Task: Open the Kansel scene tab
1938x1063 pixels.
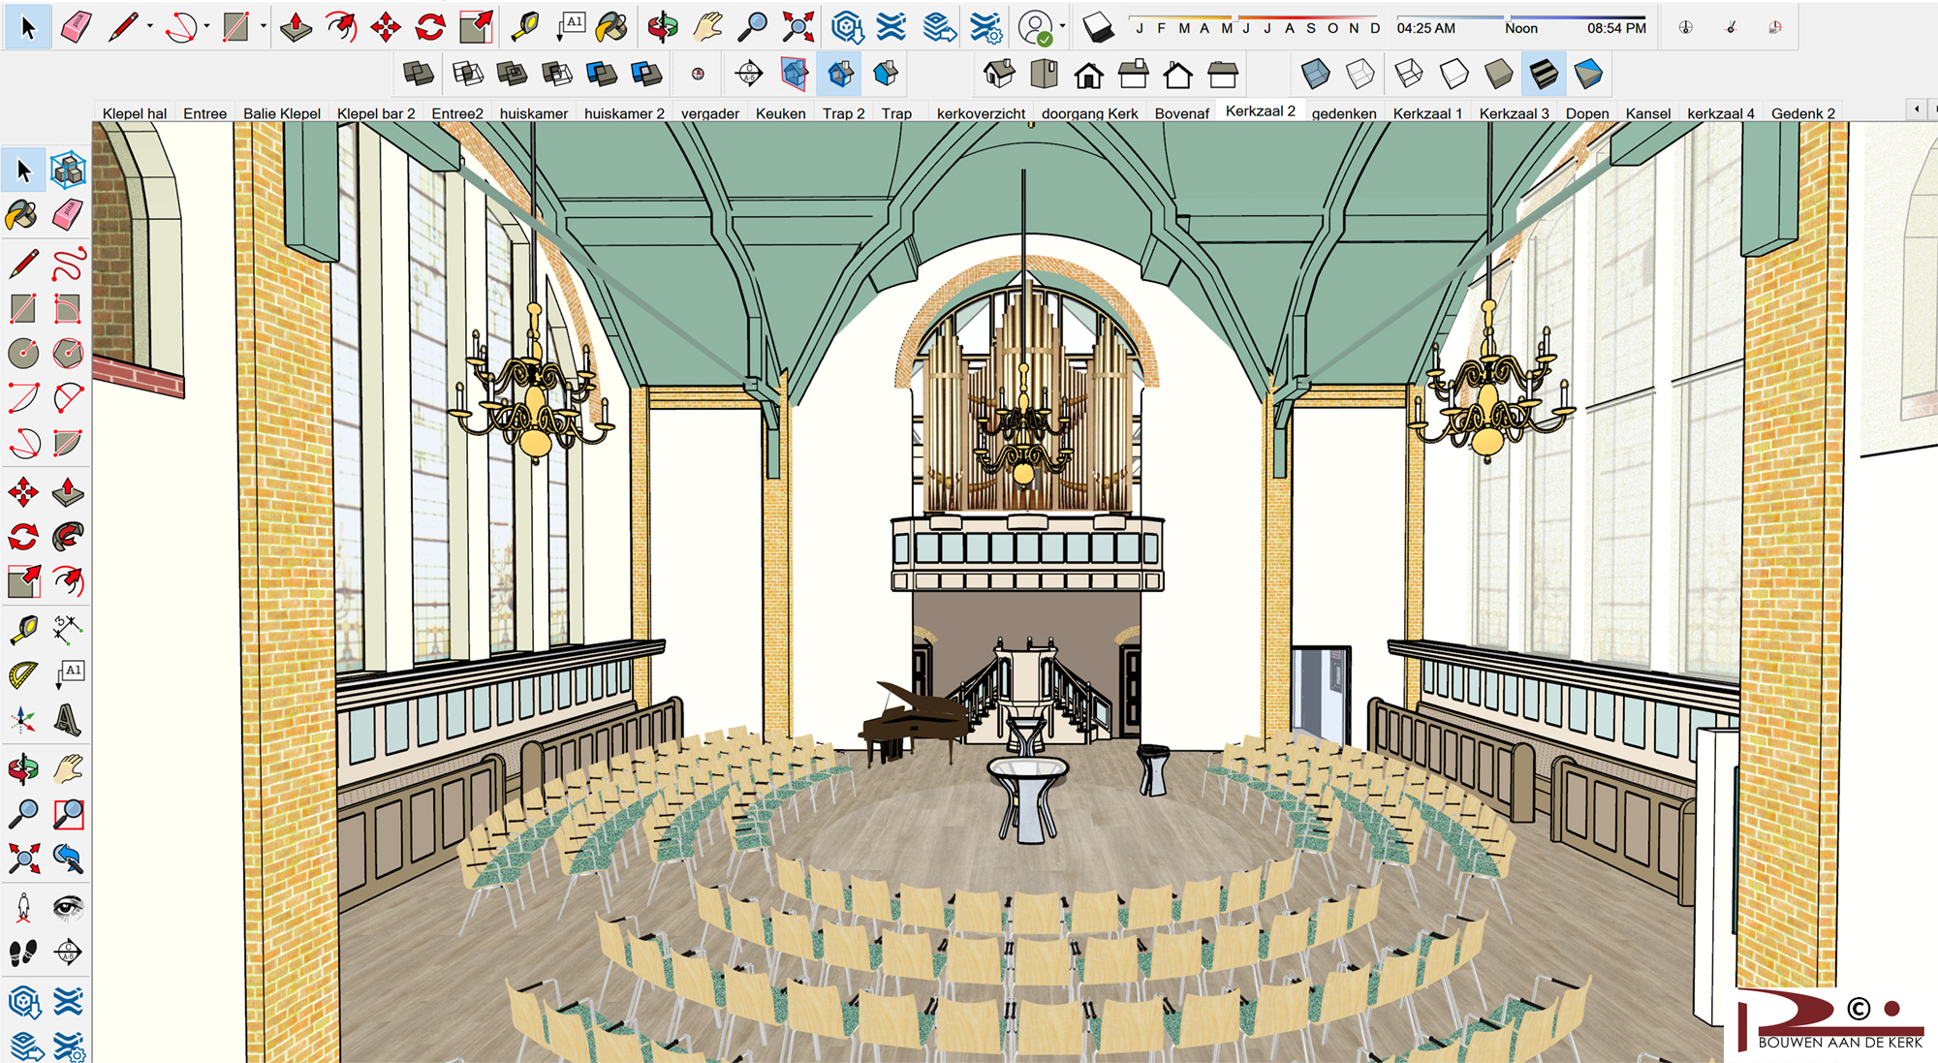Action: click(x=1647, y=113)
